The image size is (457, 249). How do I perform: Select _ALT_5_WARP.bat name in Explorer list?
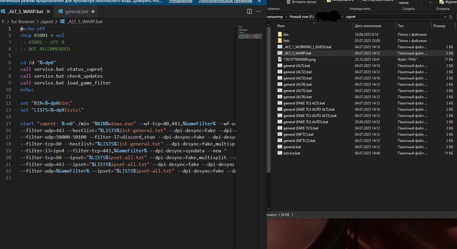[297, 53]
